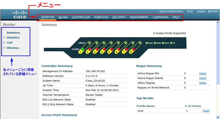The height and width of the screenshot is (119, 220).
Task: Click the Alarm LED indicator
Action: click(x=163, y=43)
